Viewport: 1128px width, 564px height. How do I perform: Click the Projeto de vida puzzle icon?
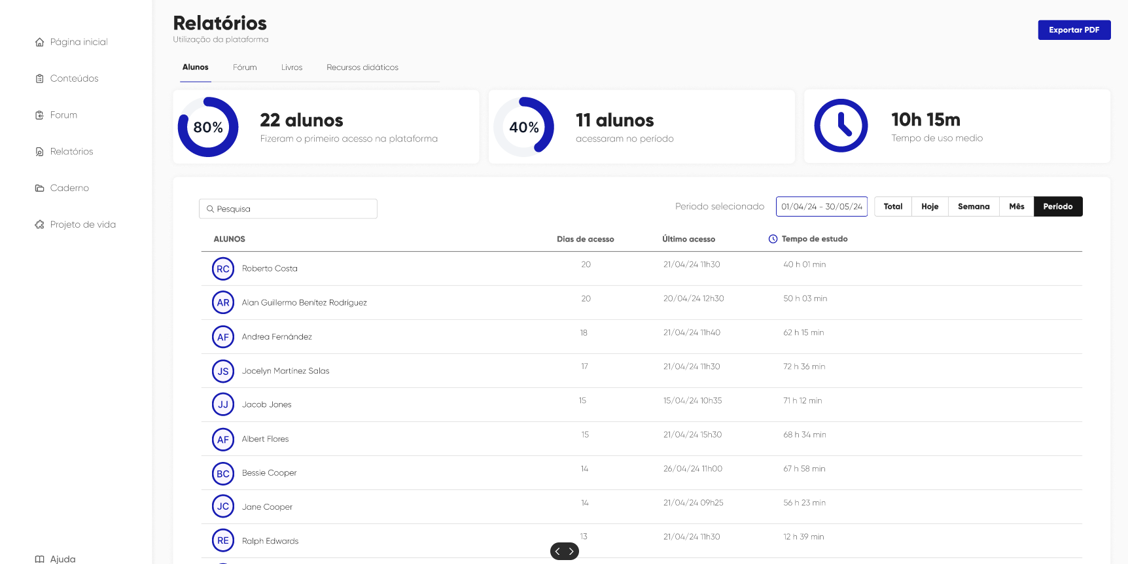[x=39, y=225]
